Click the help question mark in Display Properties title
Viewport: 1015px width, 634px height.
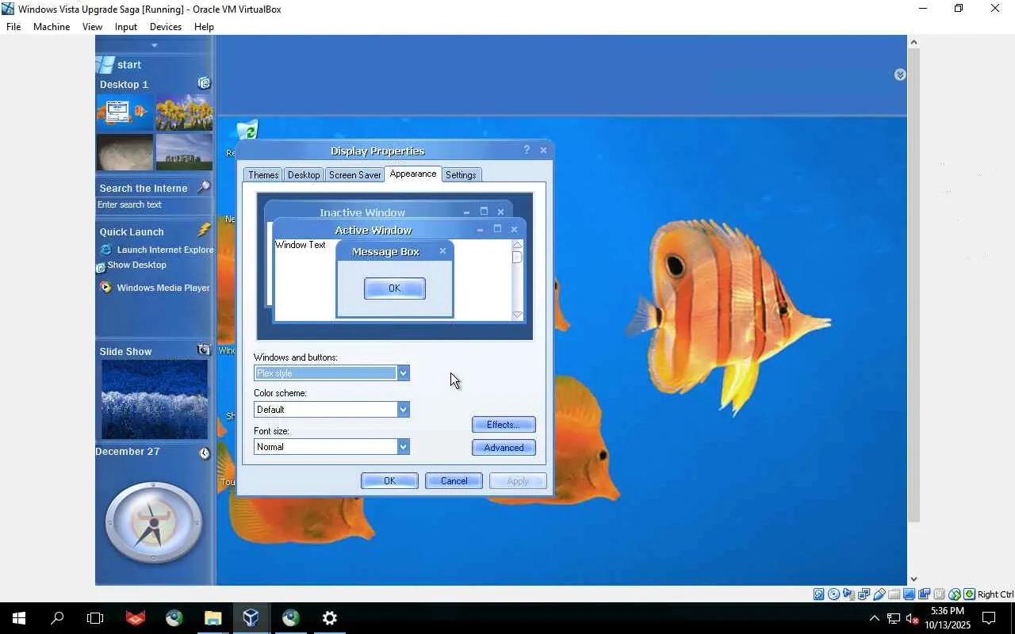(x=527, y=150)
